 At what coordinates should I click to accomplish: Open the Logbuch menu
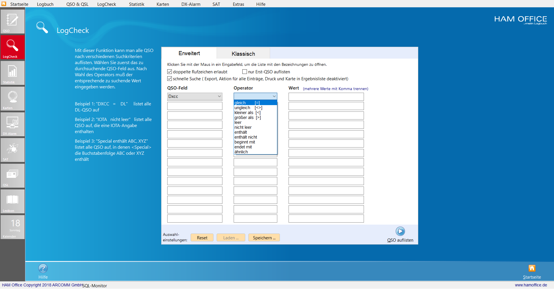[45, 4]
